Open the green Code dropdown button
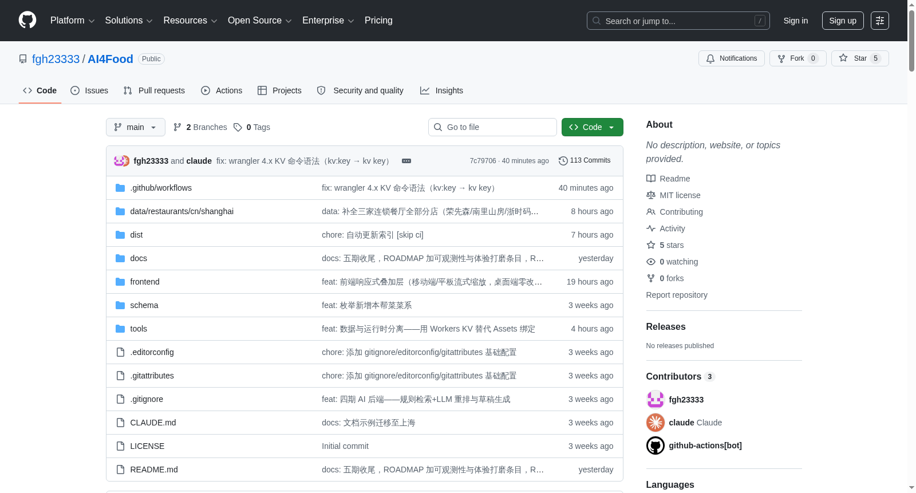Image resolution: width=916 pixels, height=493 pixels. click(593, 127)
